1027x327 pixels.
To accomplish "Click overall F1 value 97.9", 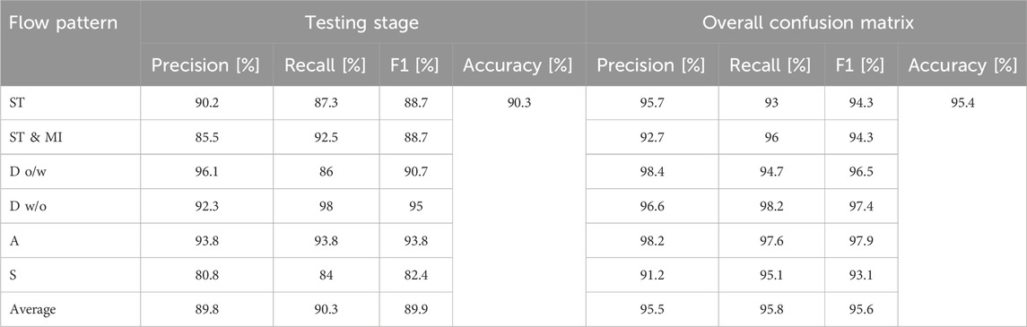I will 861,241.
